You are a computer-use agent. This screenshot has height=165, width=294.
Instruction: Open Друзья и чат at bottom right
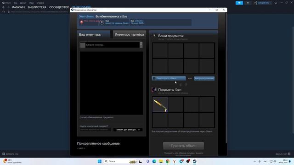pyautogui.click(x=283, y=154)
